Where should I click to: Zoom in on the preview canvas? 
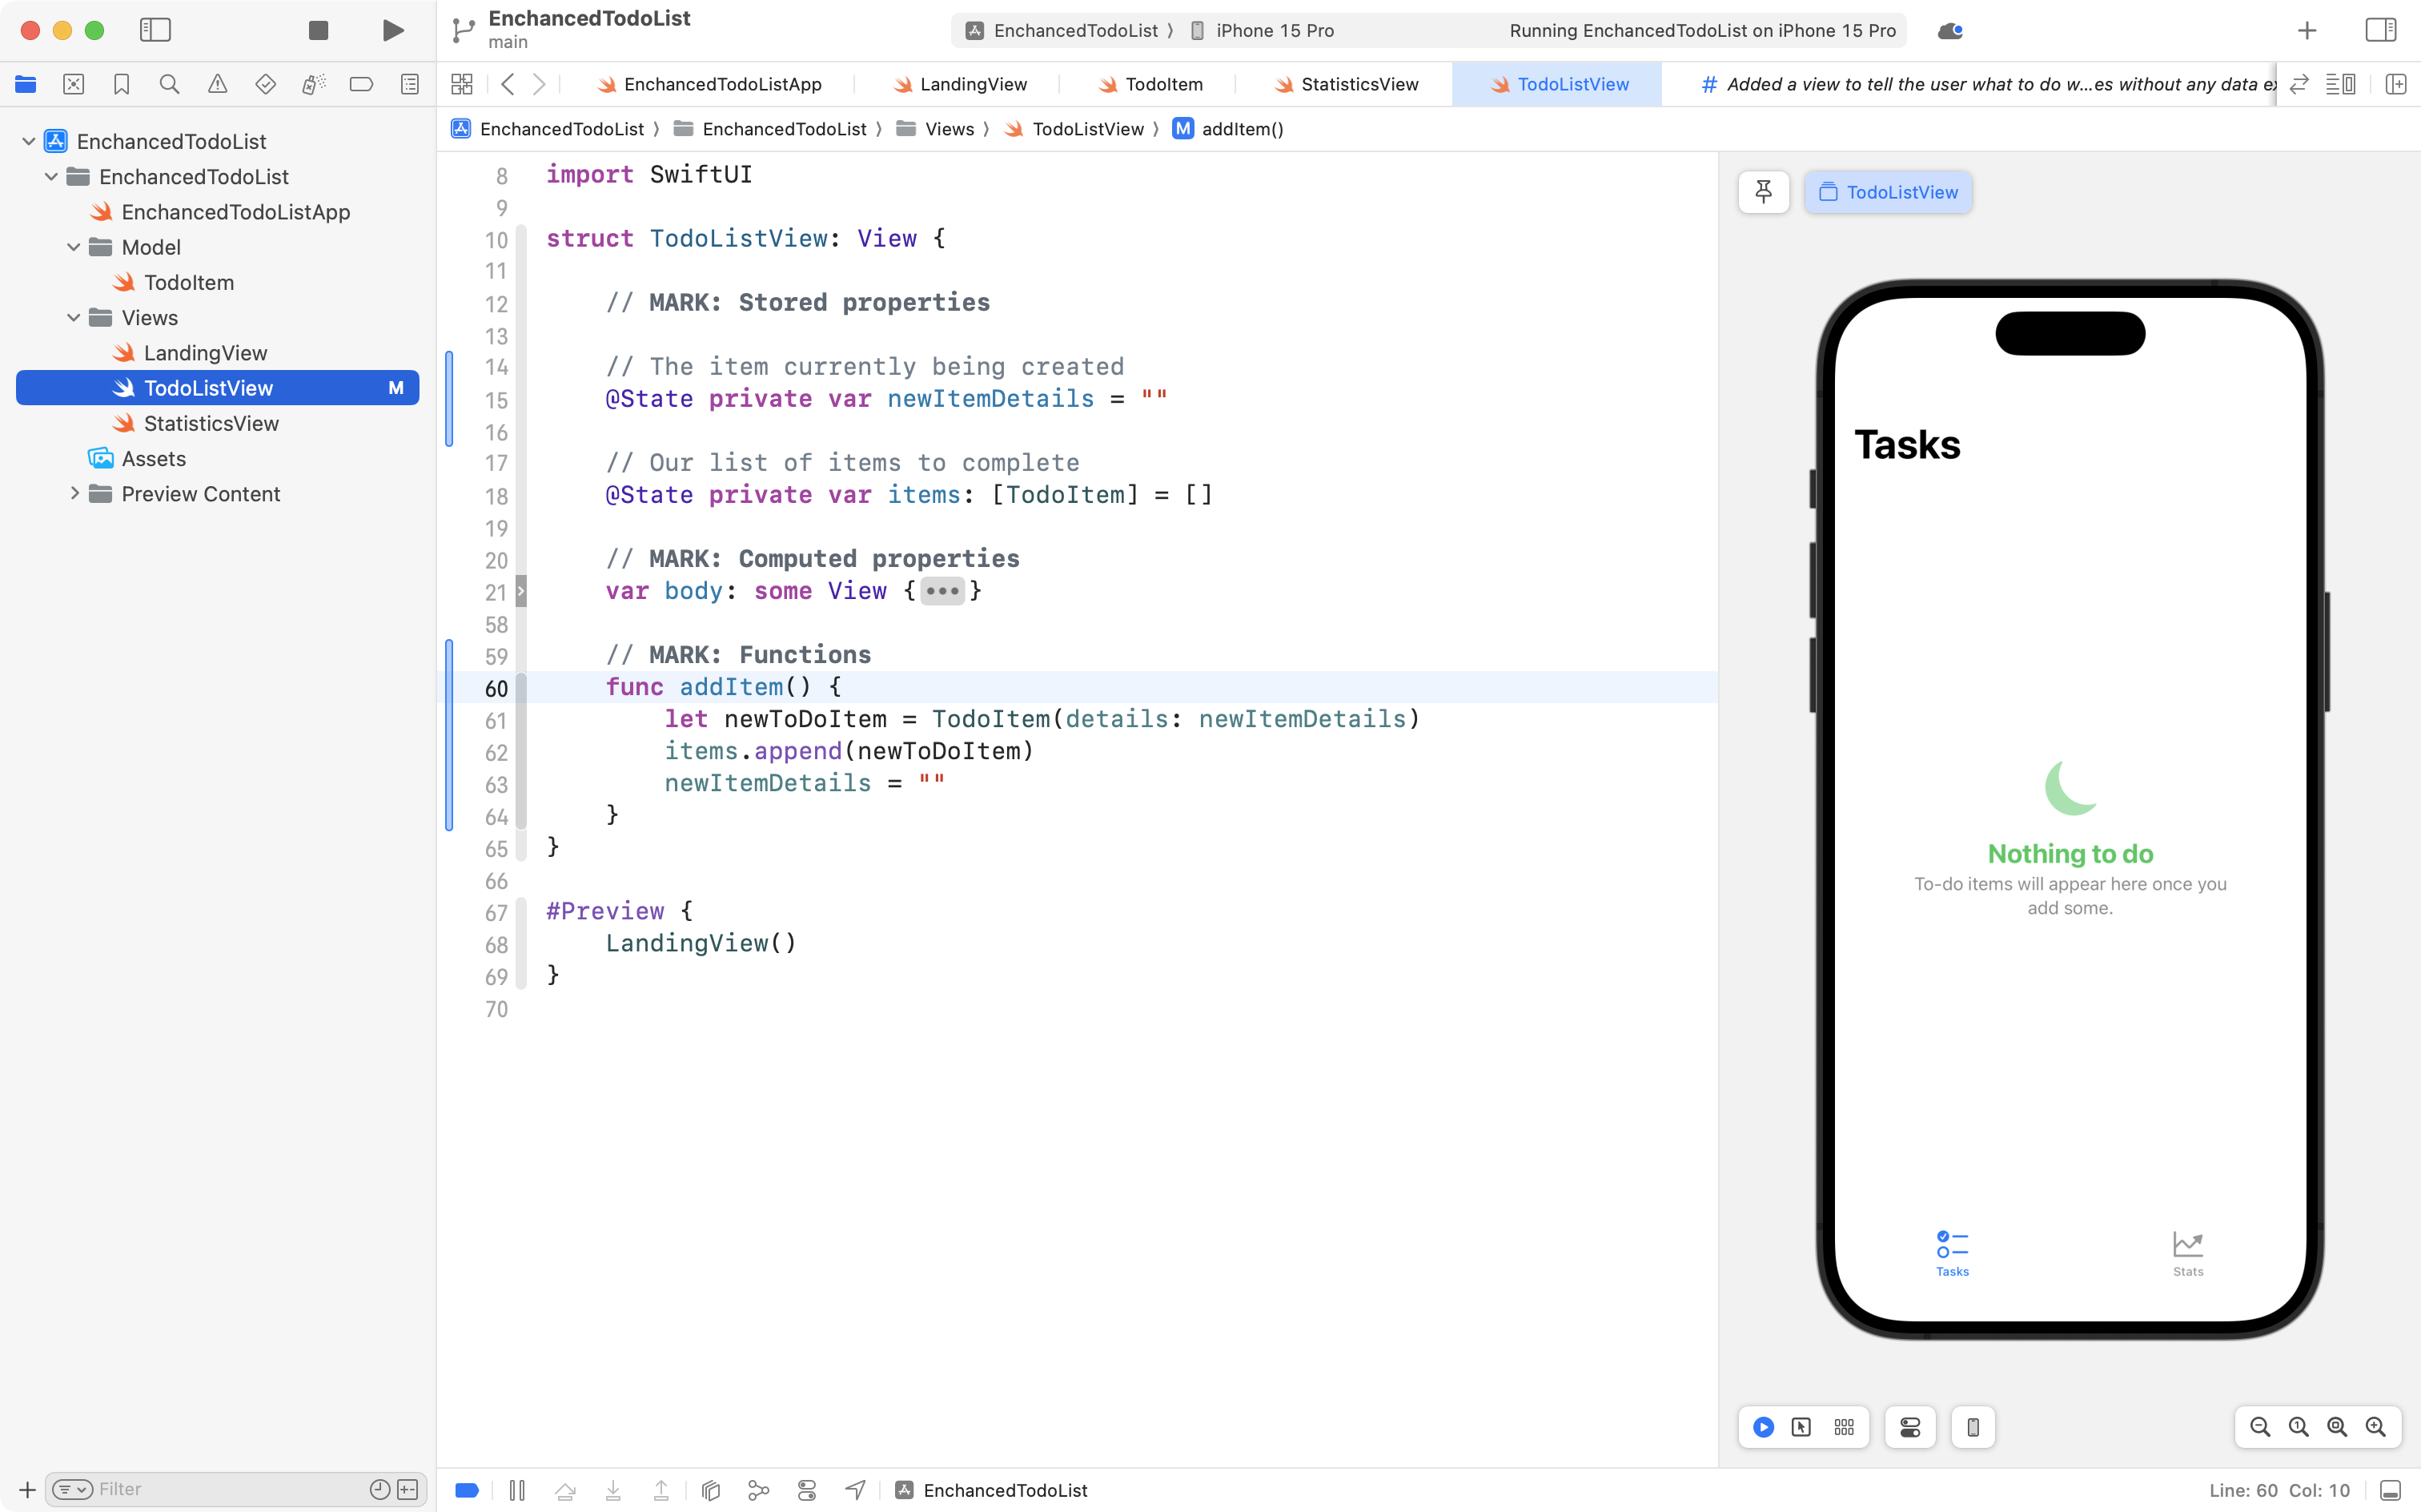point(2377,1427)
